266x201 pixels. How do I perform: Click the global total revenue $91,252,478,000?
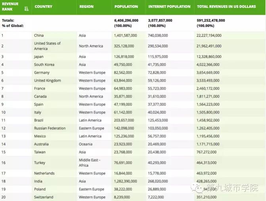[x=211, y=20]
